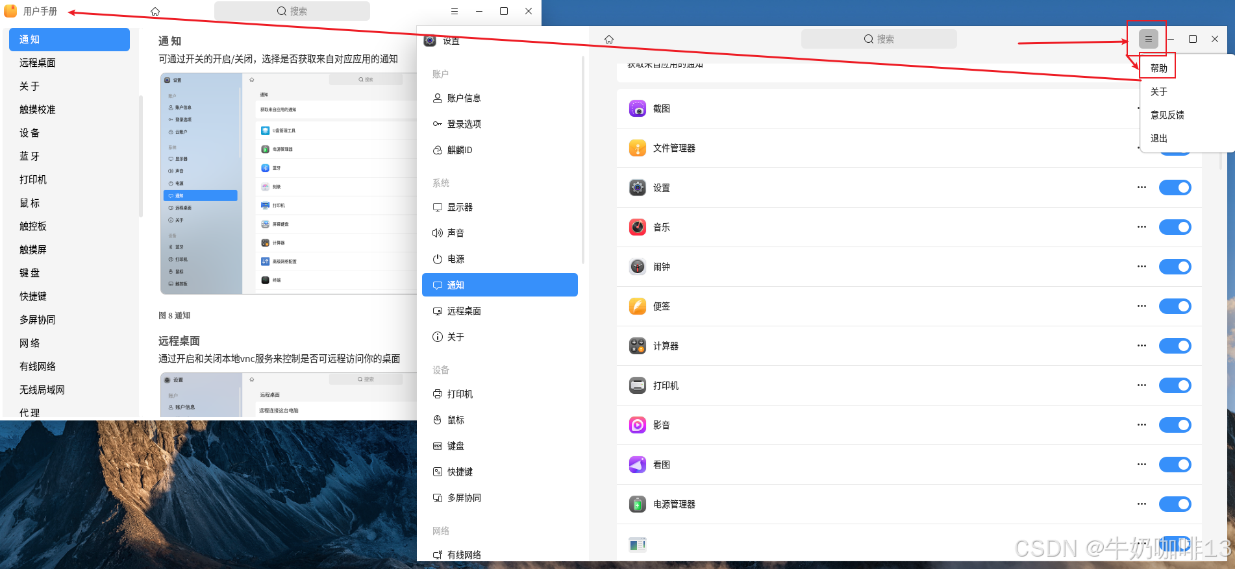Expand more options for Image viewer (看图) row
The height and width of the screenshot is (569, 1235).
click(1141, 465)
